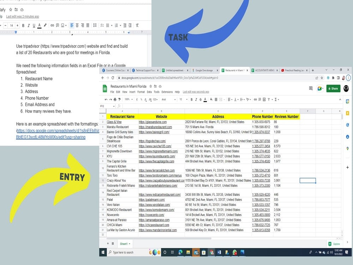The image size is (353, 265).
Task: Expand bulleted list options in Docs
Action: 112,25
